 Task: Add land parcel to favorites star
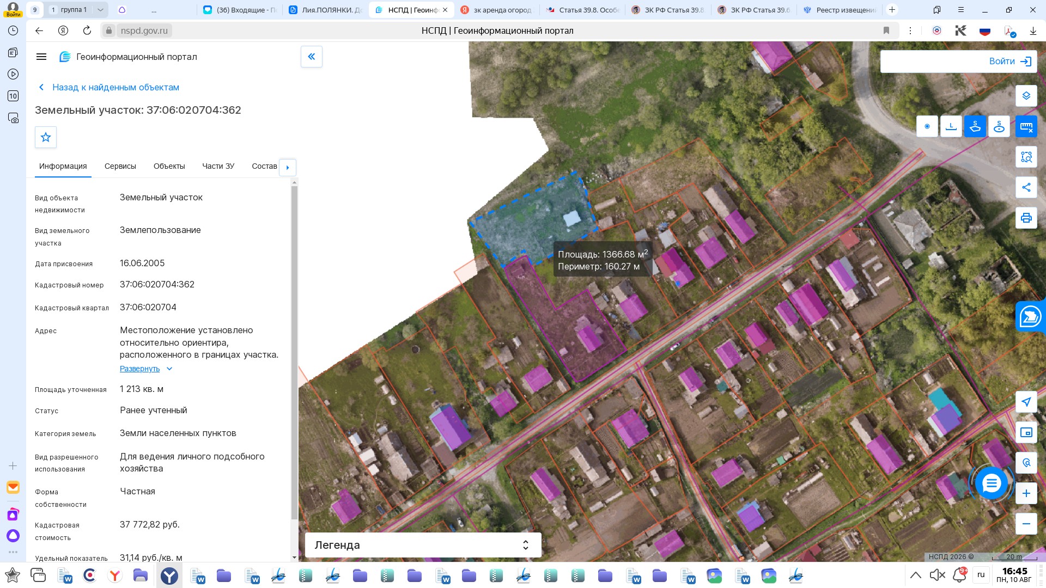click(46, 137)
